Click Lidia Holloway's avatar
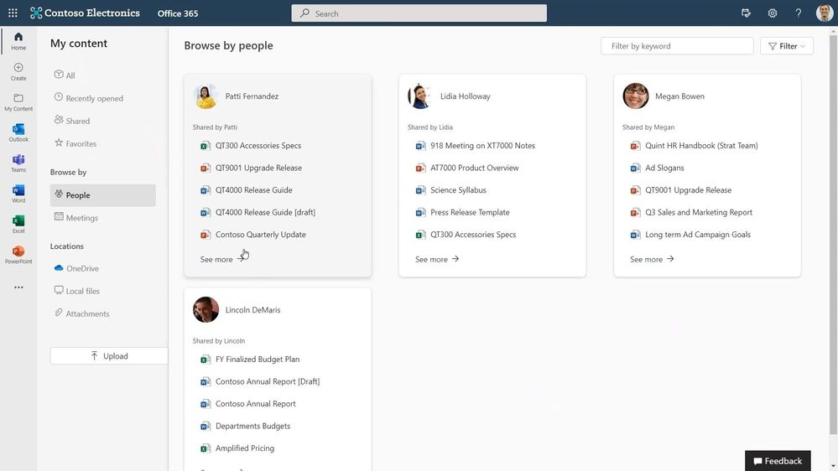 point(420,96)
